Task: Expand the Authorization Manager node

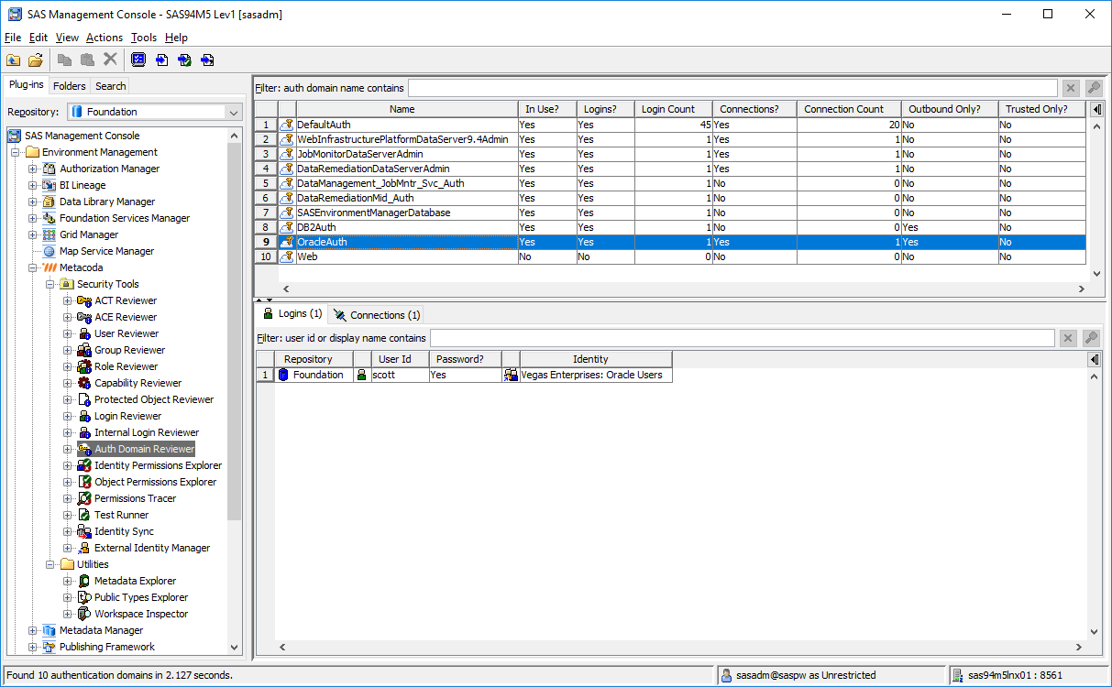Action: coord(33,169)
